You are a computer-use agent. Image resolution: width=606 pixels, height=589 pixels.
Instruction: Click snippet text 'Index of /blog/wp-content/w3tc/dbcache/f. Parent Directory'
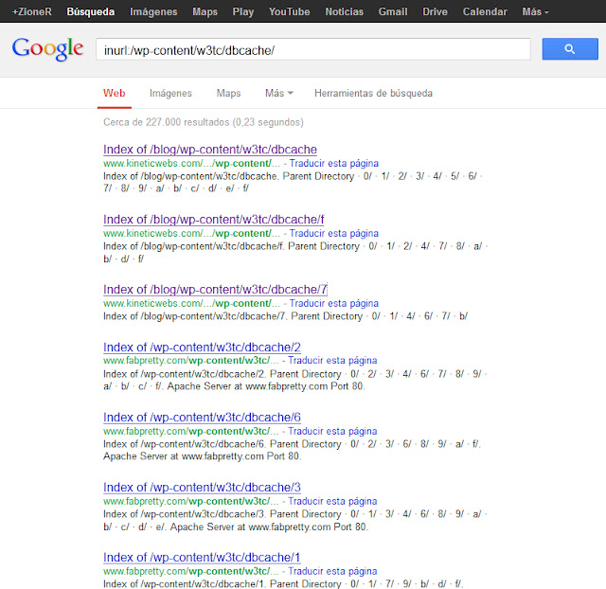(231, 246)
